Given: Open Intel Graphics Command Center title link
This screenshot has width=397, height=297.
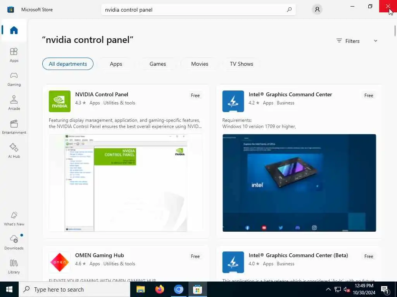Looking at the screenshot, I should (x=290, y=94).
